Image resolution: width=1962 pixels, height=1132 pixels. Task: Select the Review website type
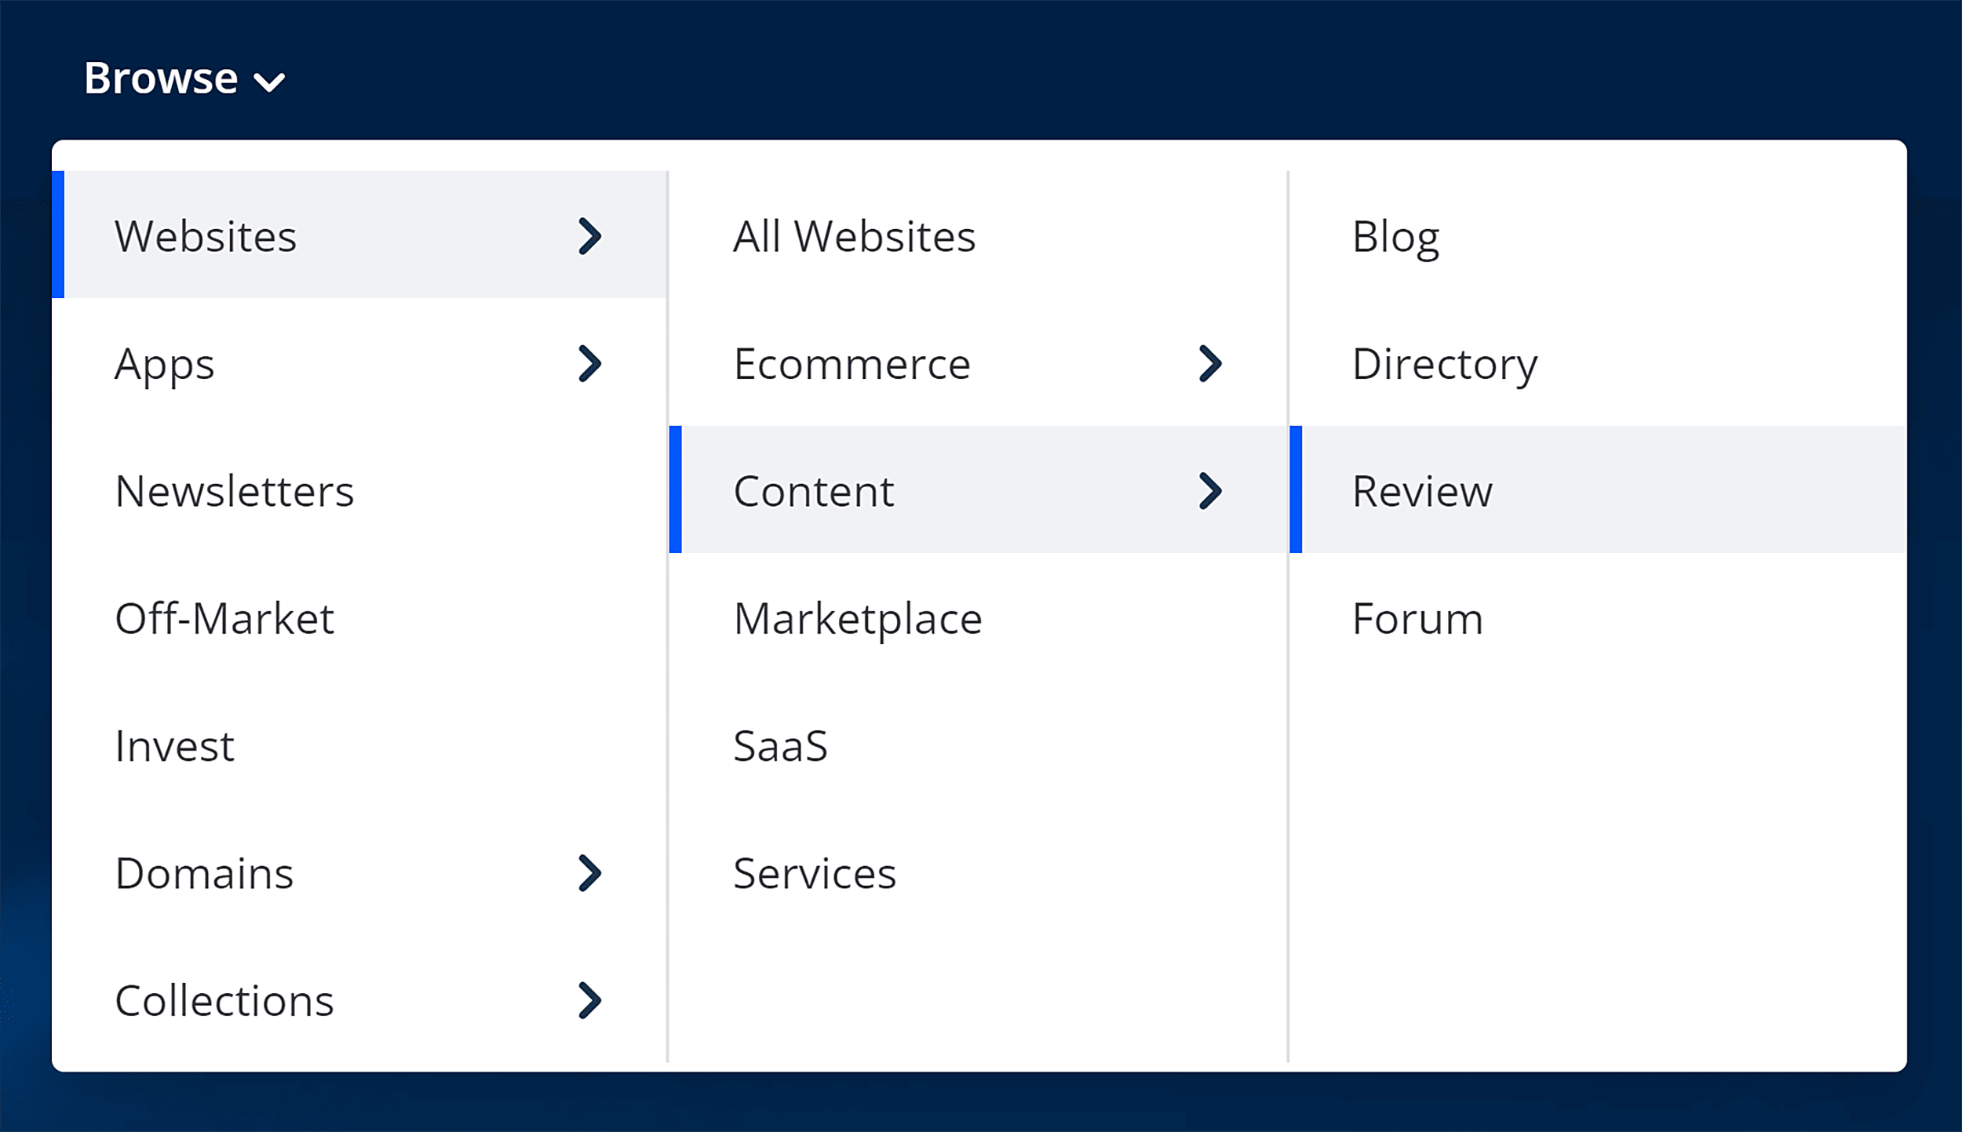pos(1422,491)
